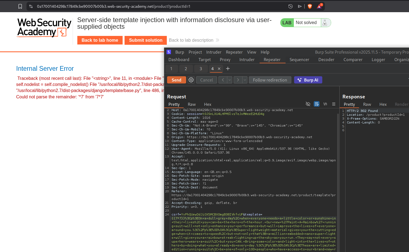Open the request editor hamburger menu
Image resolution: width=409 pixels, height=252 pixels.
pos(334,104)
